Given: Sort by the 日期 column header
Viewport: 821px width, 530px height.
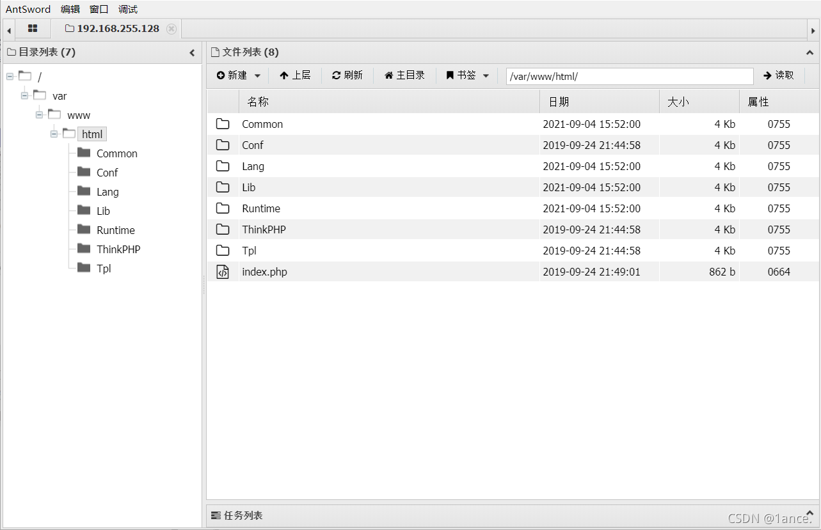Looking at the screenshot, I should click(600, 102).
